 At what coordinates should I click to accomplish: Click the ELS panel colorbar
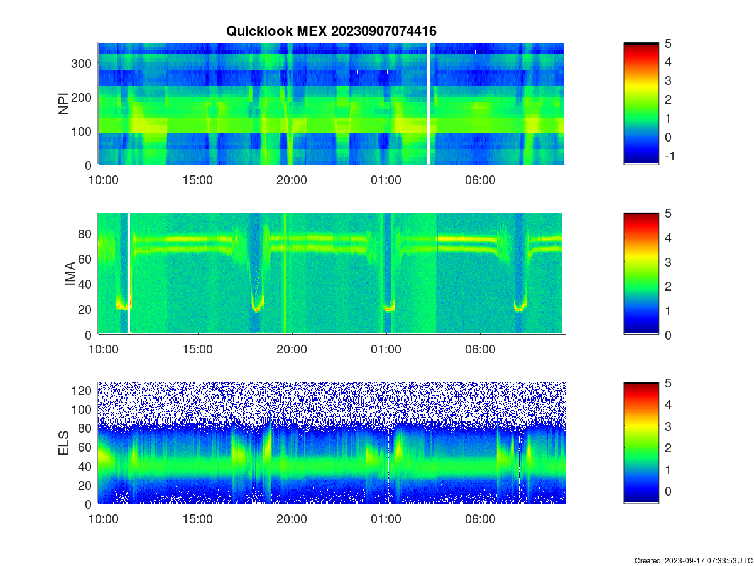(x=641, y=443)
